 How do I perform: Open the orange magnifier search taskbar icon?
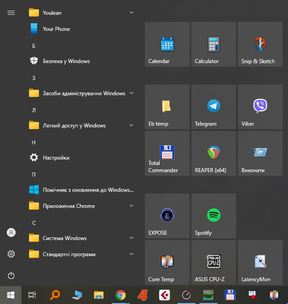click(55, 295)
